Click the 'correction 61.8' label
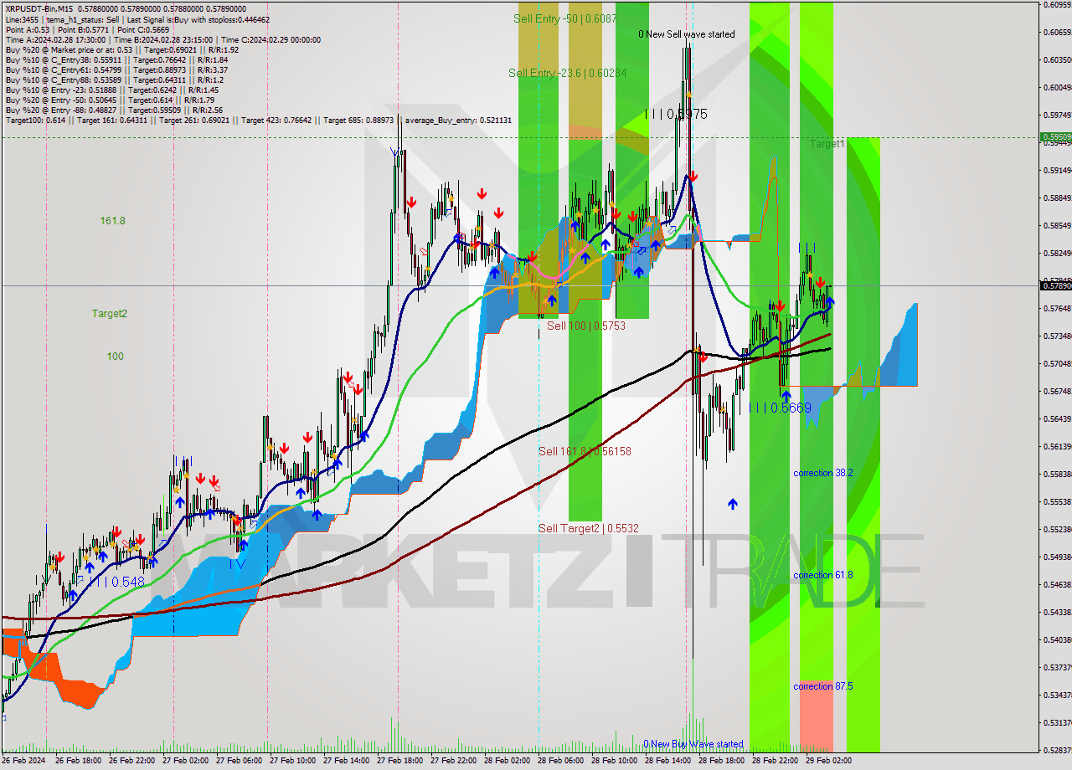Screen dimensions: 1072x770 click(x=823, y=575)
